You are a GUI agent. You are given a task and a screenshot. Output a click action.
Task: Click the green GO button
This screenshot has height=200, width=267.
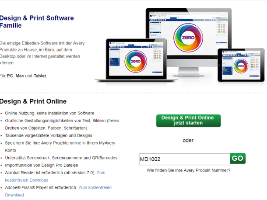pos(238,159)
